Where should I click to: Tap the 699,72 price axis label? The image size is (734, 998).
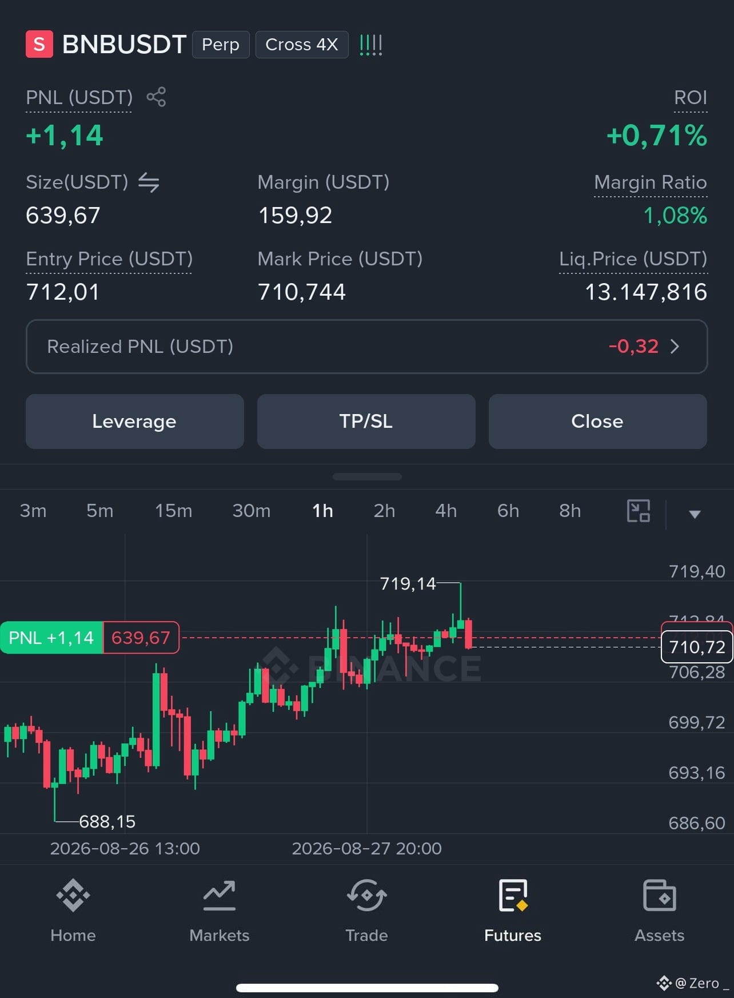click(x=697, y=722)
